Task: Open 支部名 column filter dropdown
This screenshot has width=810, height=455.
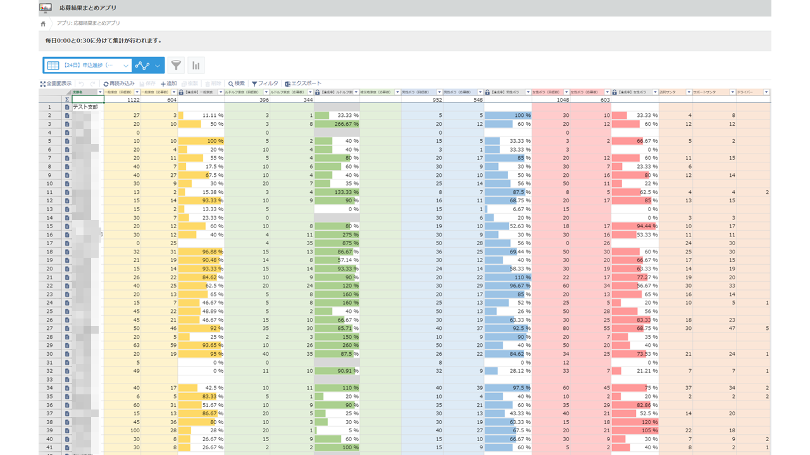Action: [100, 92]
